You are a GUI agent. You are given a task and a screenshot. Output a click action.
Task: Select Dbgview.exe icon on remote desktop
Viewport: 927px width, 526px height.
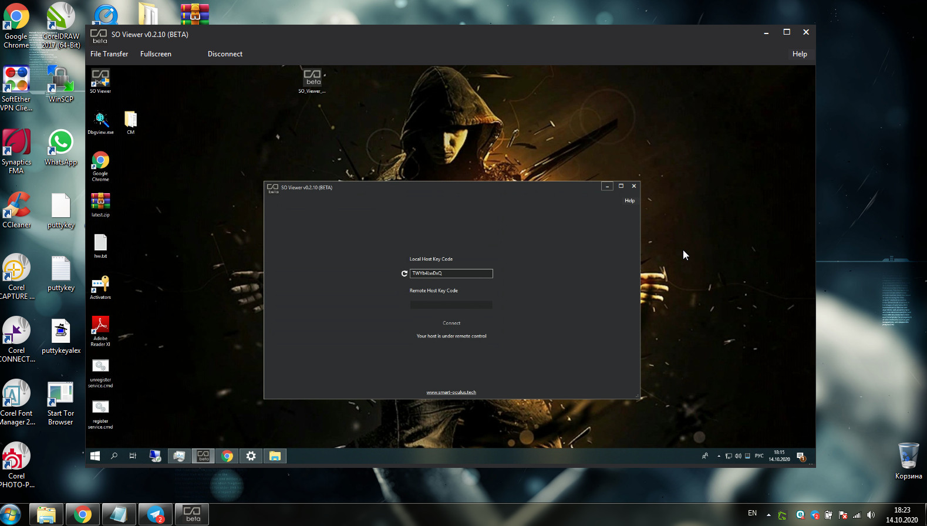click(100, 123)
